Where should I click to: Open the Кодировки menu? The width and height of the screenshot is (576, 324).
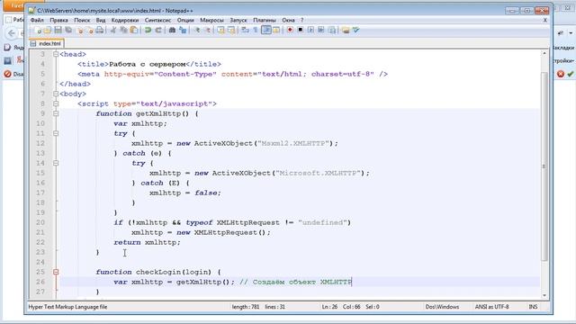[125, 20]
